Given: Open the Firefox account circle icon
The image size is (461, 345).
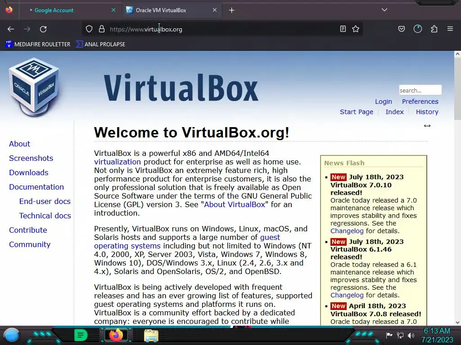Looking at the screenshot, I should 418,29.
